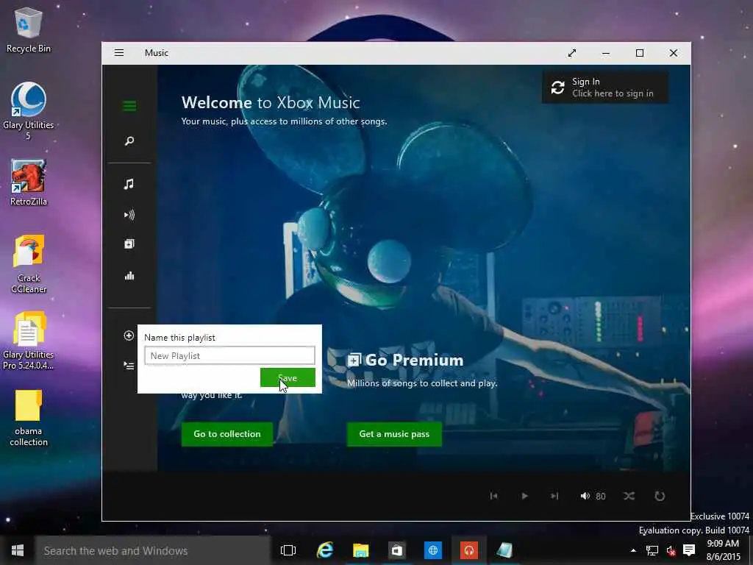Open the blue globe browser on taskbar
753x565 pixels.
[432, 550]
